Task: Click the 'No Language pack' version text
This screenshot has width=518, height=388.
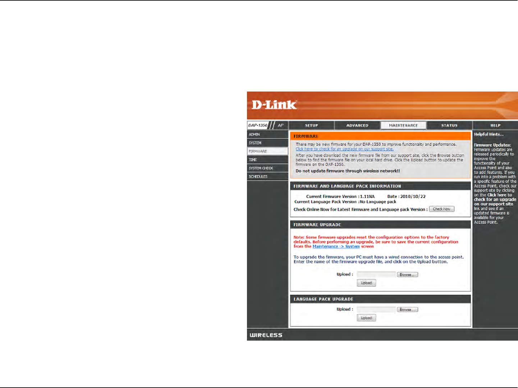Action: click(x=378, y=202)
